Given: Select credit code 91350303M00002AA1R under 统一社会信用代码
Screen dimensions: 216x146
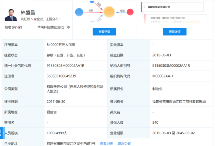Looking at the screenshot, I should [x=65, y=66].
